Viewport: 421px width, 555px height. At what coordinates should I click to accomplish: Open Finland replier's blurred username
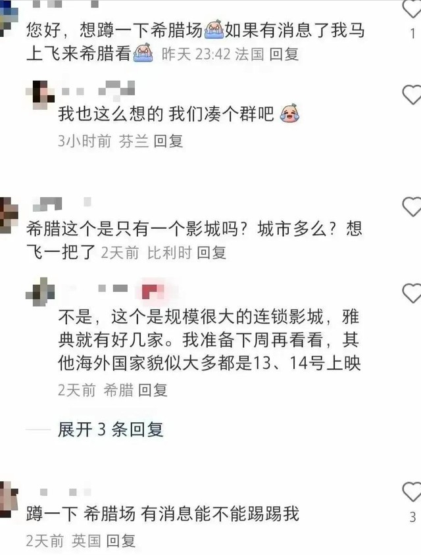(x=98, y=89)
